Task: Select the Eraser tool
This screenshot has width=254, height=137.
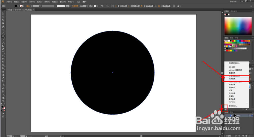Action: coord(3,49)
